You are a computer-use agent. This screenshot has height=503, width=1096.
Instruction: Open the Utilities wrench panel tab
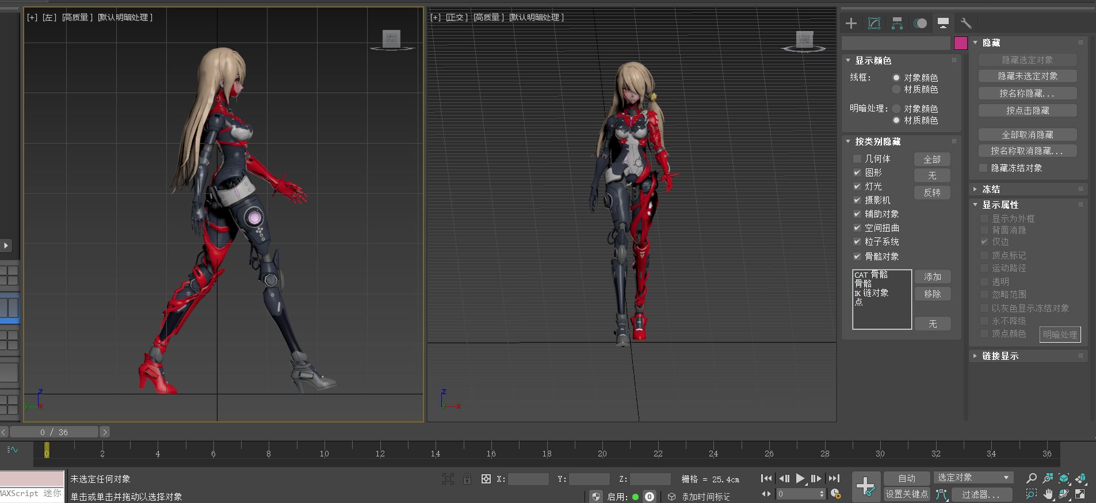coord(966,24)
